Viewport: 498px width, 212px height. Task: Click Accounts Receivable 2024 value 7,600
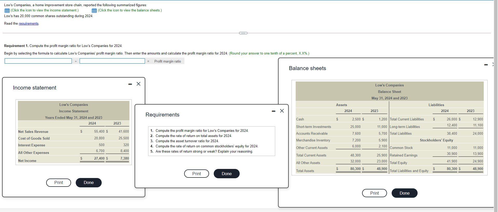tap(356, 134)
